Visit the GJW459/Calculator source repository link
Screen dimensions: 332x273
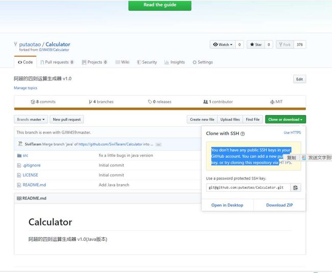[x=54, y=50]
